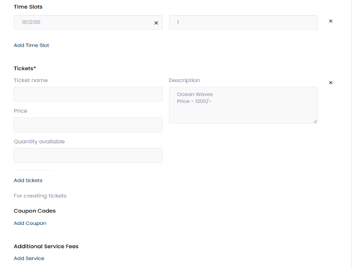This screenshot has height=269, width=353.
Task: Click the Add Time Slot link
Action: coord(32,45)
